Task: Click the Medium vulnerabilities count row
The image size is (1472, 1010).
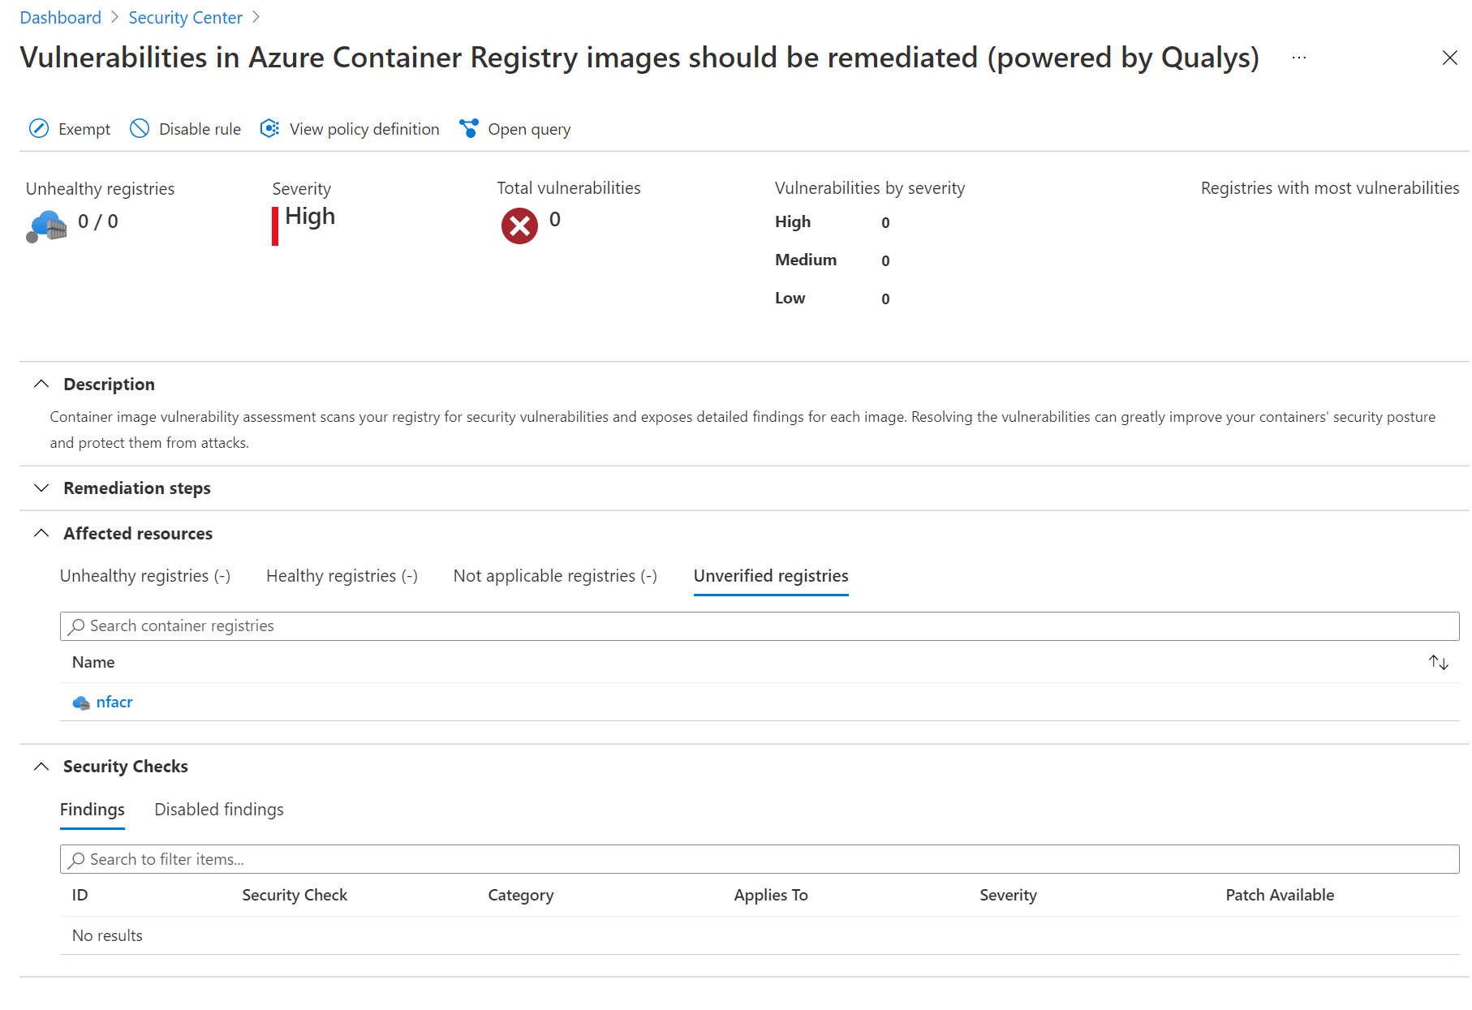Action: pos(833,260)
